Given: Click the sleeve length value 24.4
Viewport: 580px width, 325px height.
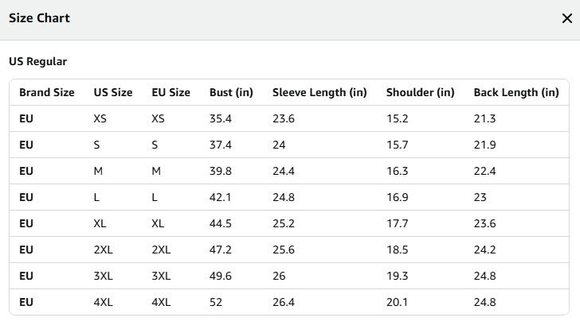Looking at the screenshot, I should 284,171.
